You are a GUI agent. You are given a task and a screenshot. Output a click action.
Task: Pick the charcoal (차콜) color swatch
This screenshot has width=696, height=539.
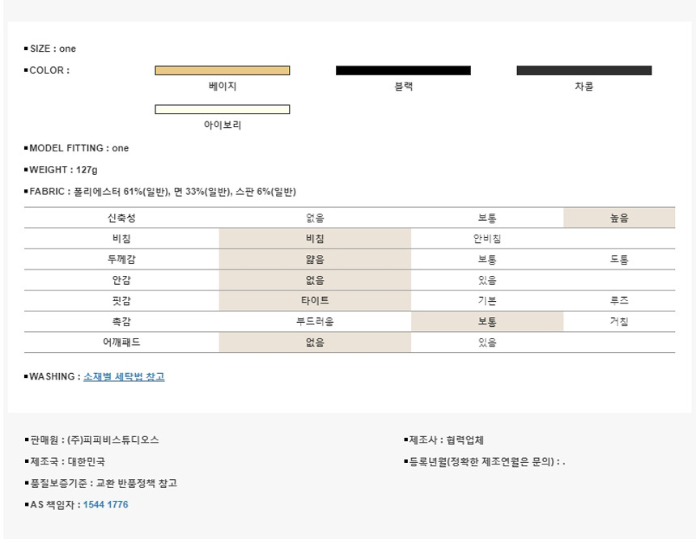(x=584, y=70)
